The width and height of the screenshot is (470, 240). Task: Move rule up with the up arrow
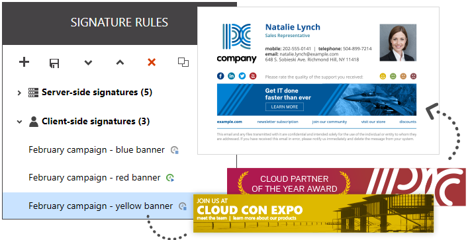(x=120, y=62)
